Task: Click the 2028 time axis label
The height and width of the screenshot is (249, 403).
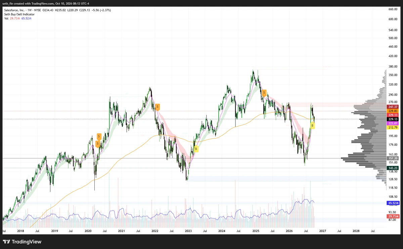Action: (356, 231)
